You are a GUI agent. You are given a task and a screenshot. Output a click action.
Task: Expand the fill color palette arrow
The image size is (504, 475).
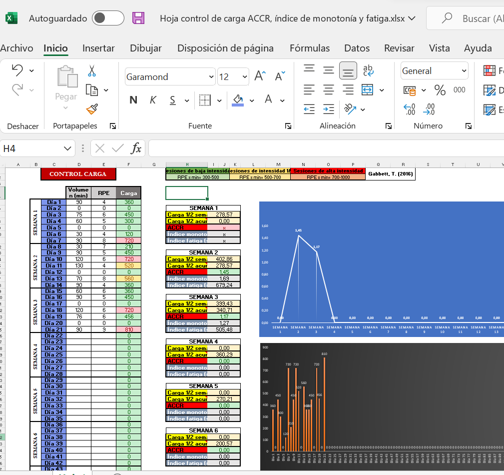coord(252,100)
